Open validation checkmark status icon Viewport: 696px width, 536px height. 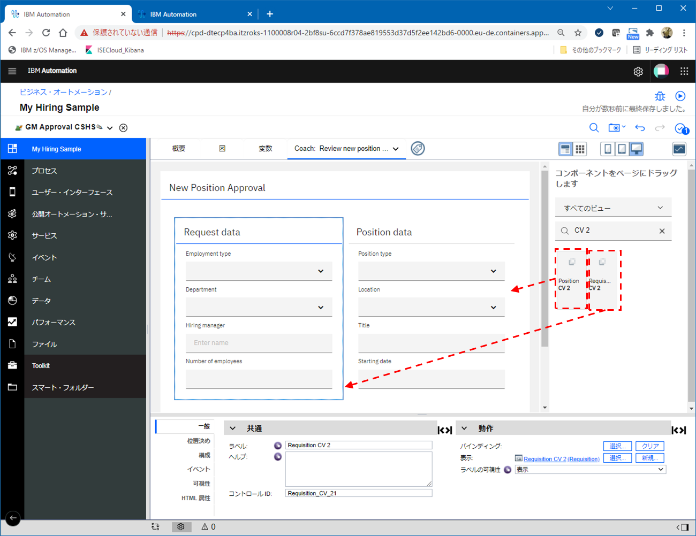pos(681,128)
